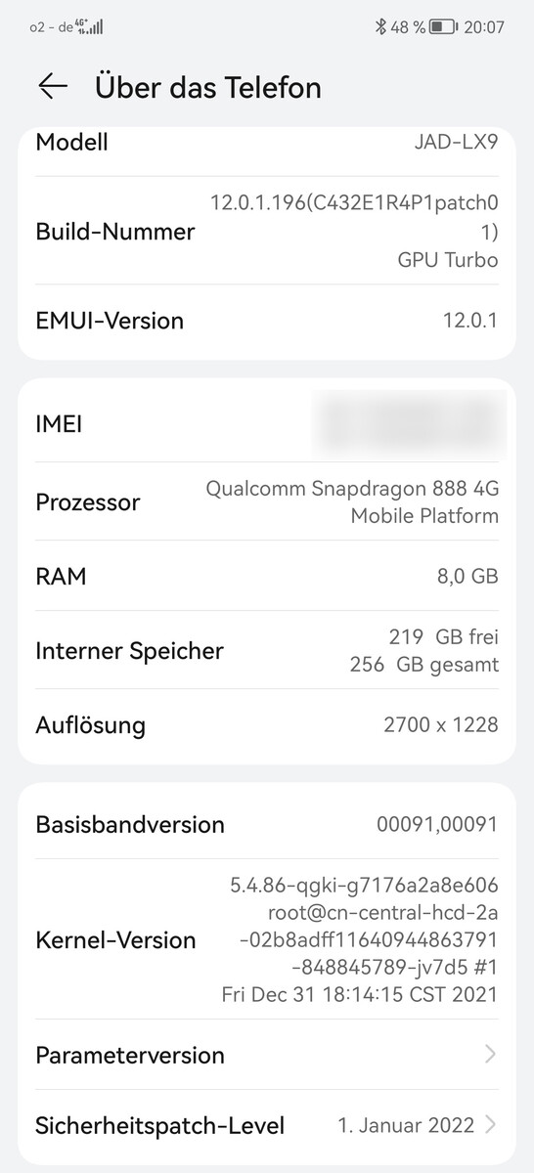
Task: Select the RAM 8,0 GB row
Action: pyautogui.click(x=267, y=576)
